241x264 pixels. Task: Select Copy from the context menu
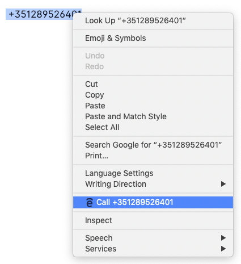[x=153, y=95]
